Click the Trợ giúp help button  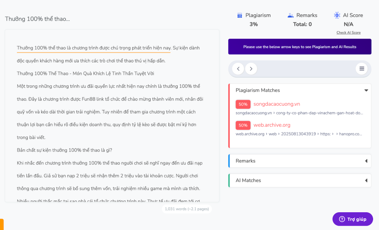tap(353, 219)
